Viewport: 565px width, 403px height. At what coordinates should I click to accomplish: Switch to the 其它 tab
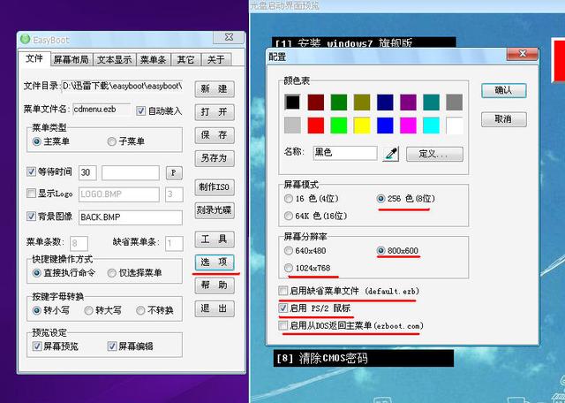pos(185,60)
